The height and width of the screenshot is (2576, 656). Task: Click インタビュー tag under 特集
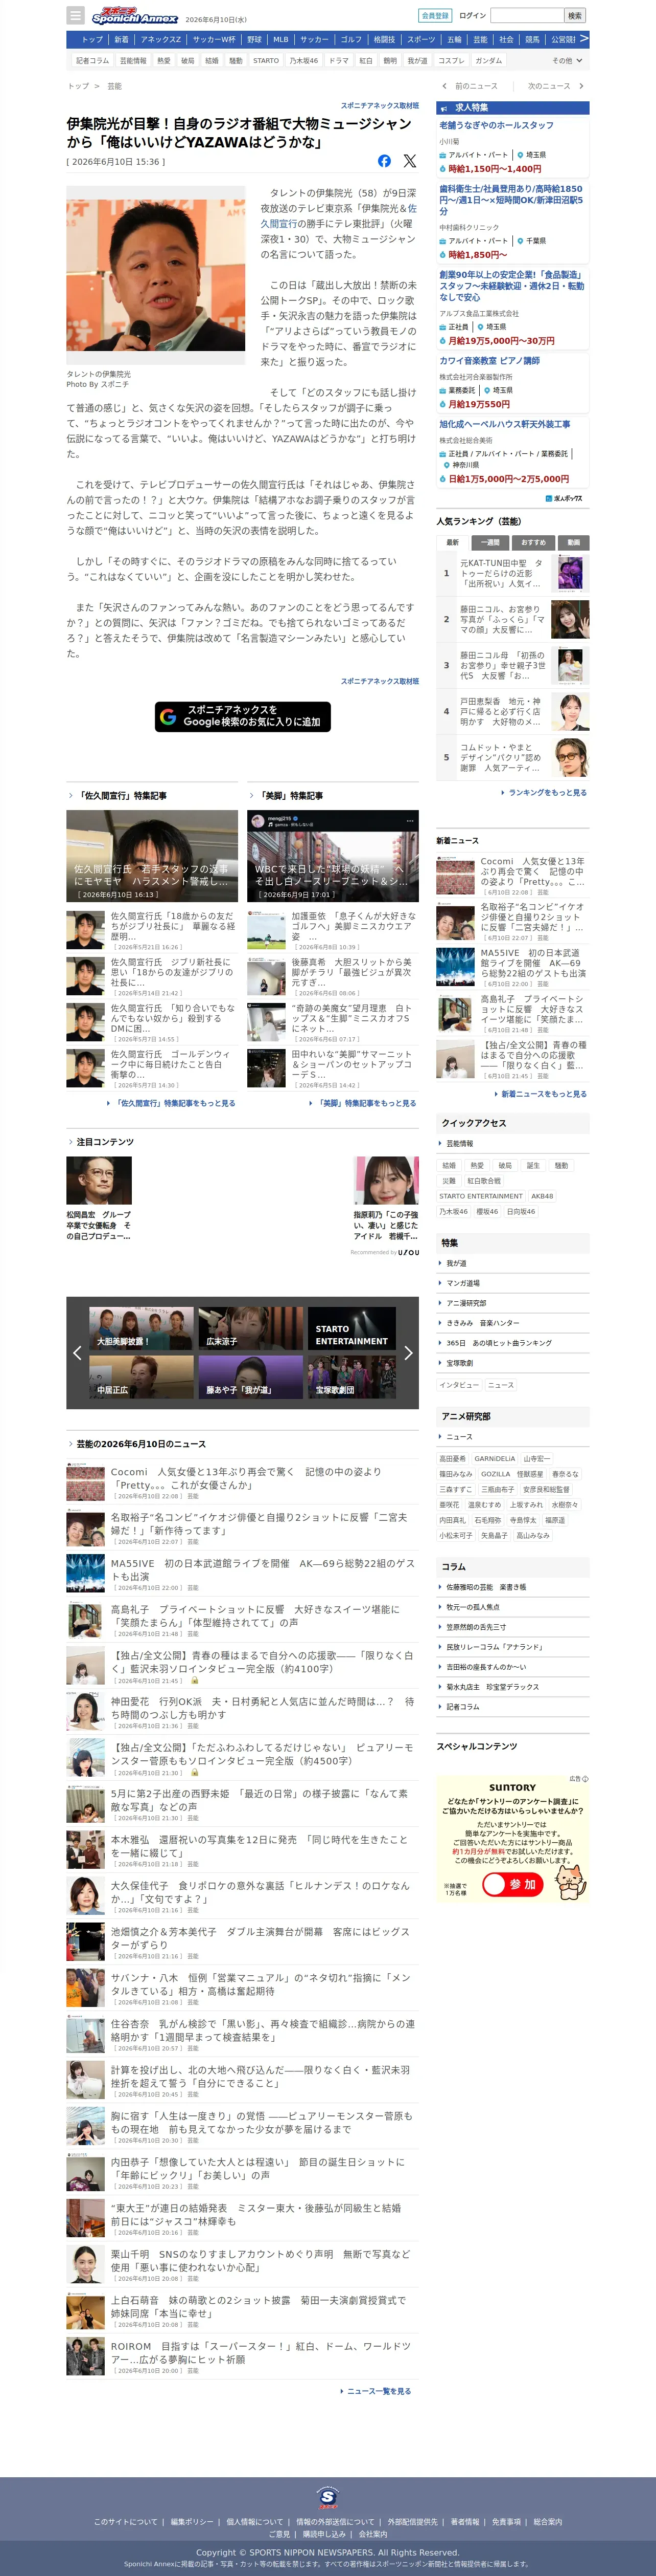pyautogui.click(x=459, y=1385)
